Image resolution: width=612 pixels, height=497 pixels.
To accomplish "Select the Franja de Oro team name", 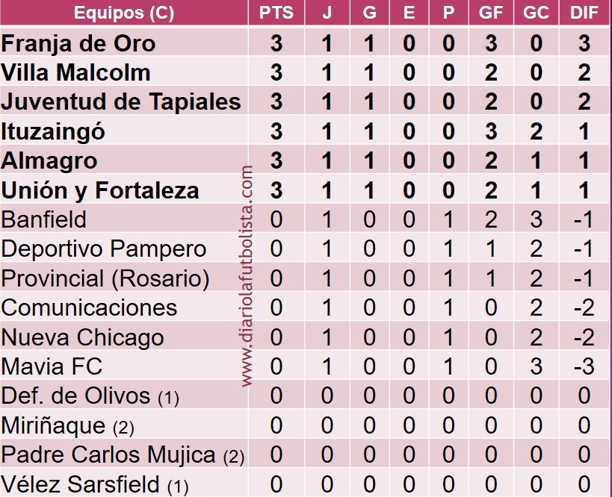I will point(78,43).
